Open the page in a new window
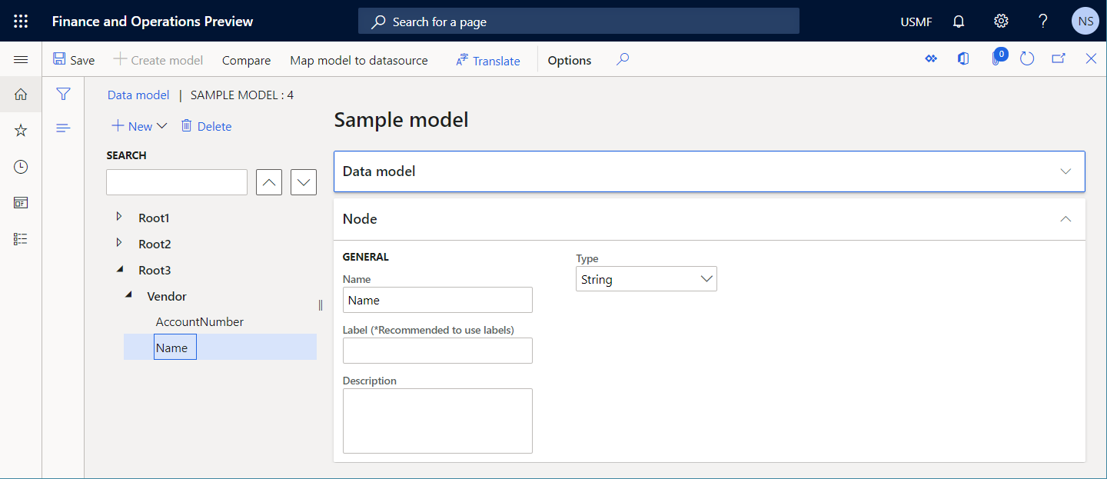The width and height of the screenshot is (1107, 479). pyautogui.click(x=1059, y=58)
